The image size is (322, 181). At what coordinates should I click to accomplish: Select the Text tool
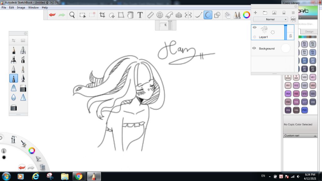(140, 15)
